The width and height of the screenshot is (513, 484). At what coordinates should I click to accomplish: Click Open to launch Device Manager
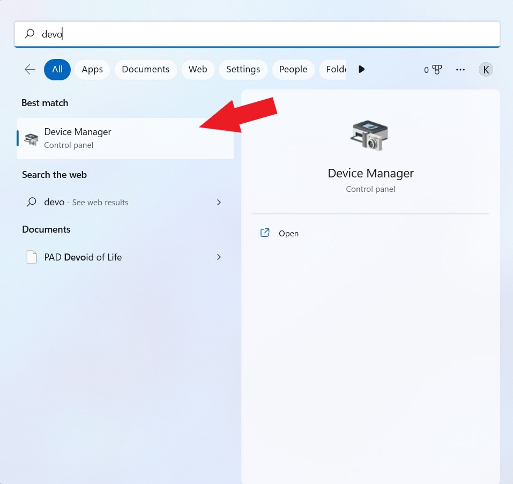[x=288, y=234]
